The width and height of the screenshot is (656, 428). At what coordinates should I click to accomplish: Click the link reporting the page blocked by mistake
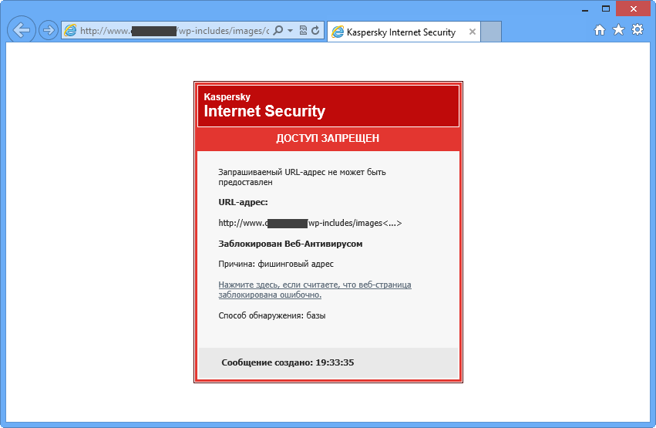pos(315,289)
